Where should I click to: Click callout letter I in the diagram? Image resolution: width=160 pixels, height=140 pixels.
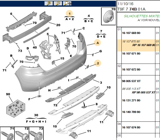[x=69, y=80]
